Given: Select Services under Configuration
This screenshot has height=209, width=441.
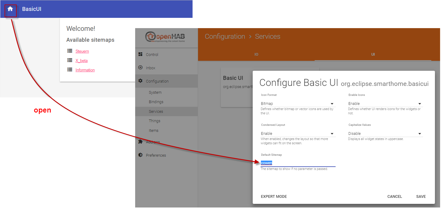Looking at the screenshot, I should point(156,111).
